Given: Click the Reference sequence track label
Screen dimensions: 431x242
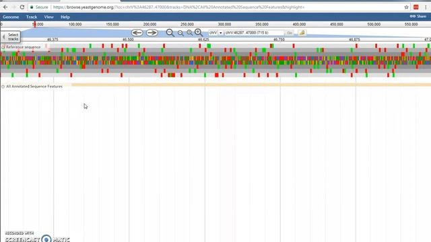Looking at the screenshot, I should (23, 47).
